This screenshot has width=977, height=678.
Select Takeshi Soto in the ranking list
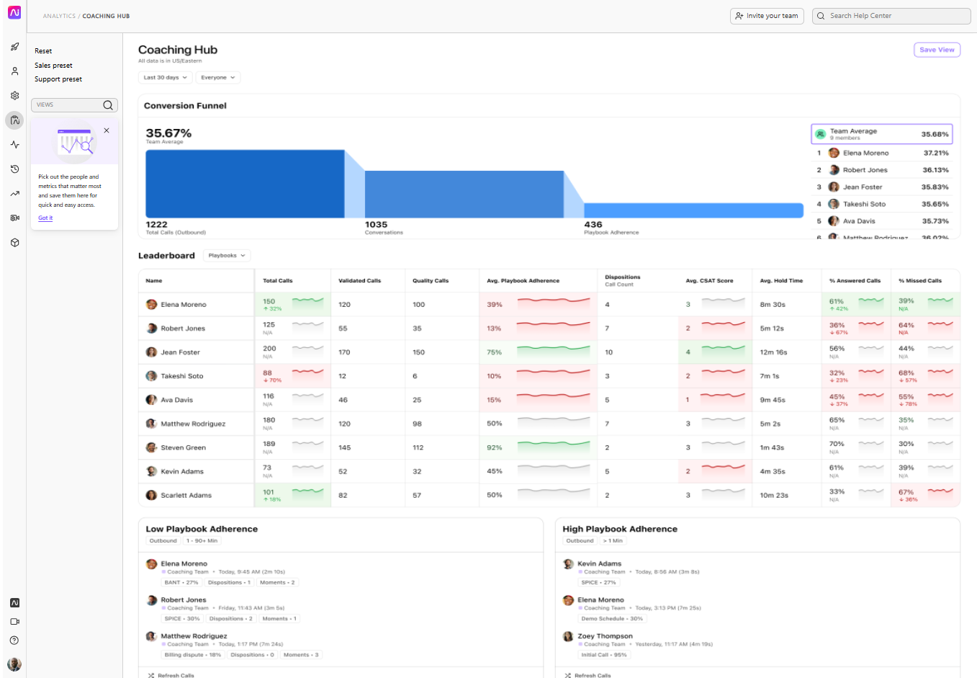click(882, 205)
